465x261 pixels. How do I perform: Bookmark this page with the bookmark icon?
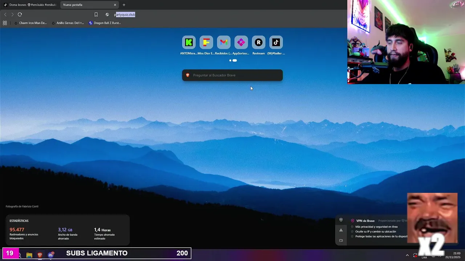[96, 14]
